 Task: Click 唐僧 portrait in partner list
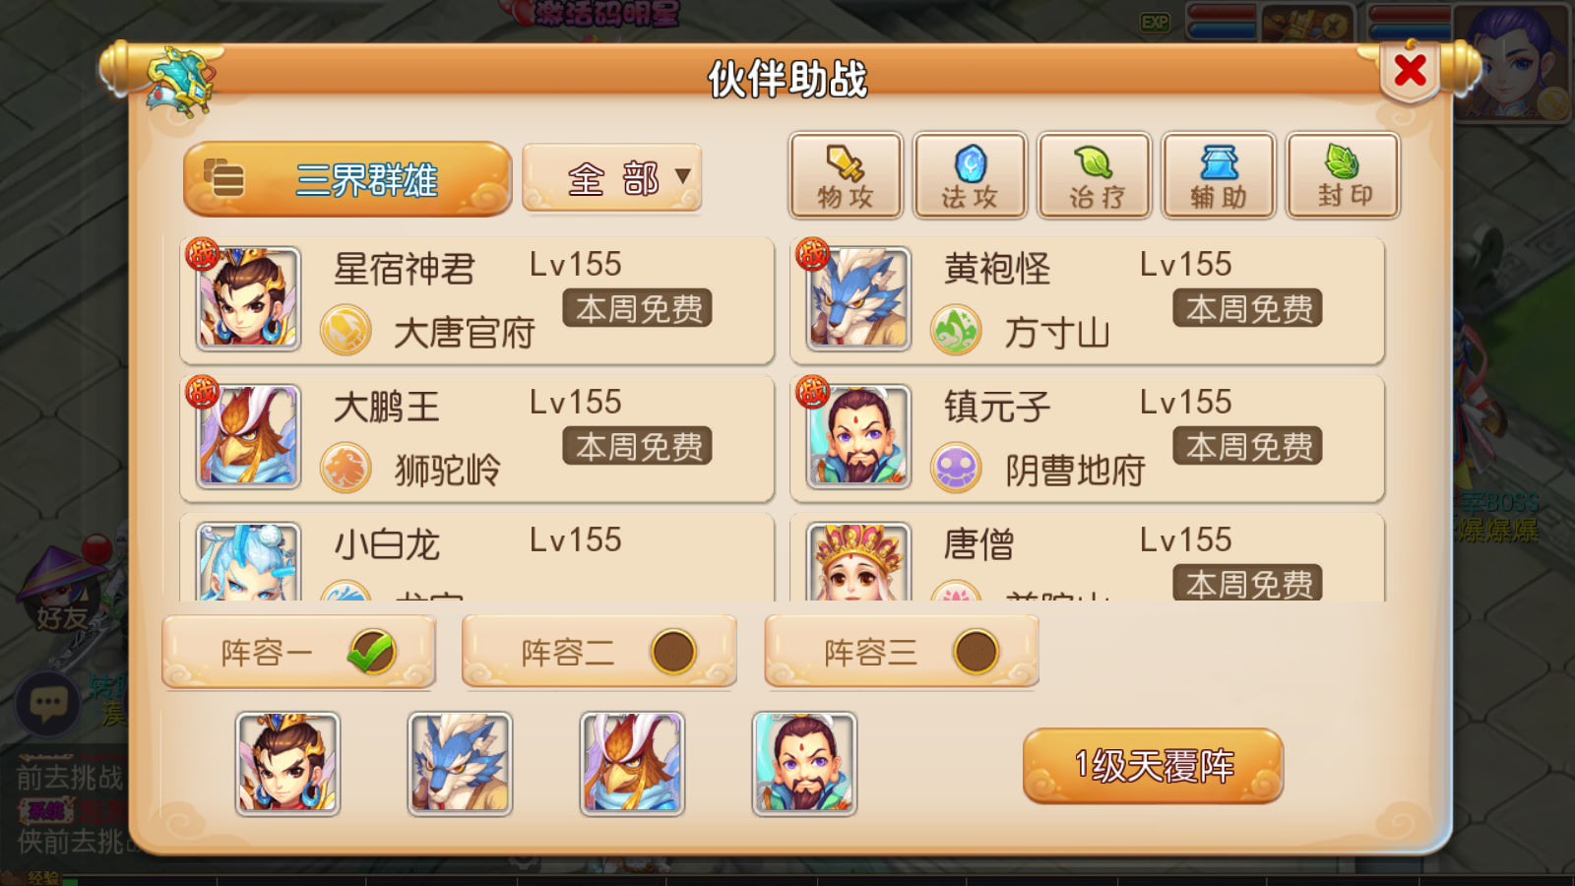pos(858,561)
